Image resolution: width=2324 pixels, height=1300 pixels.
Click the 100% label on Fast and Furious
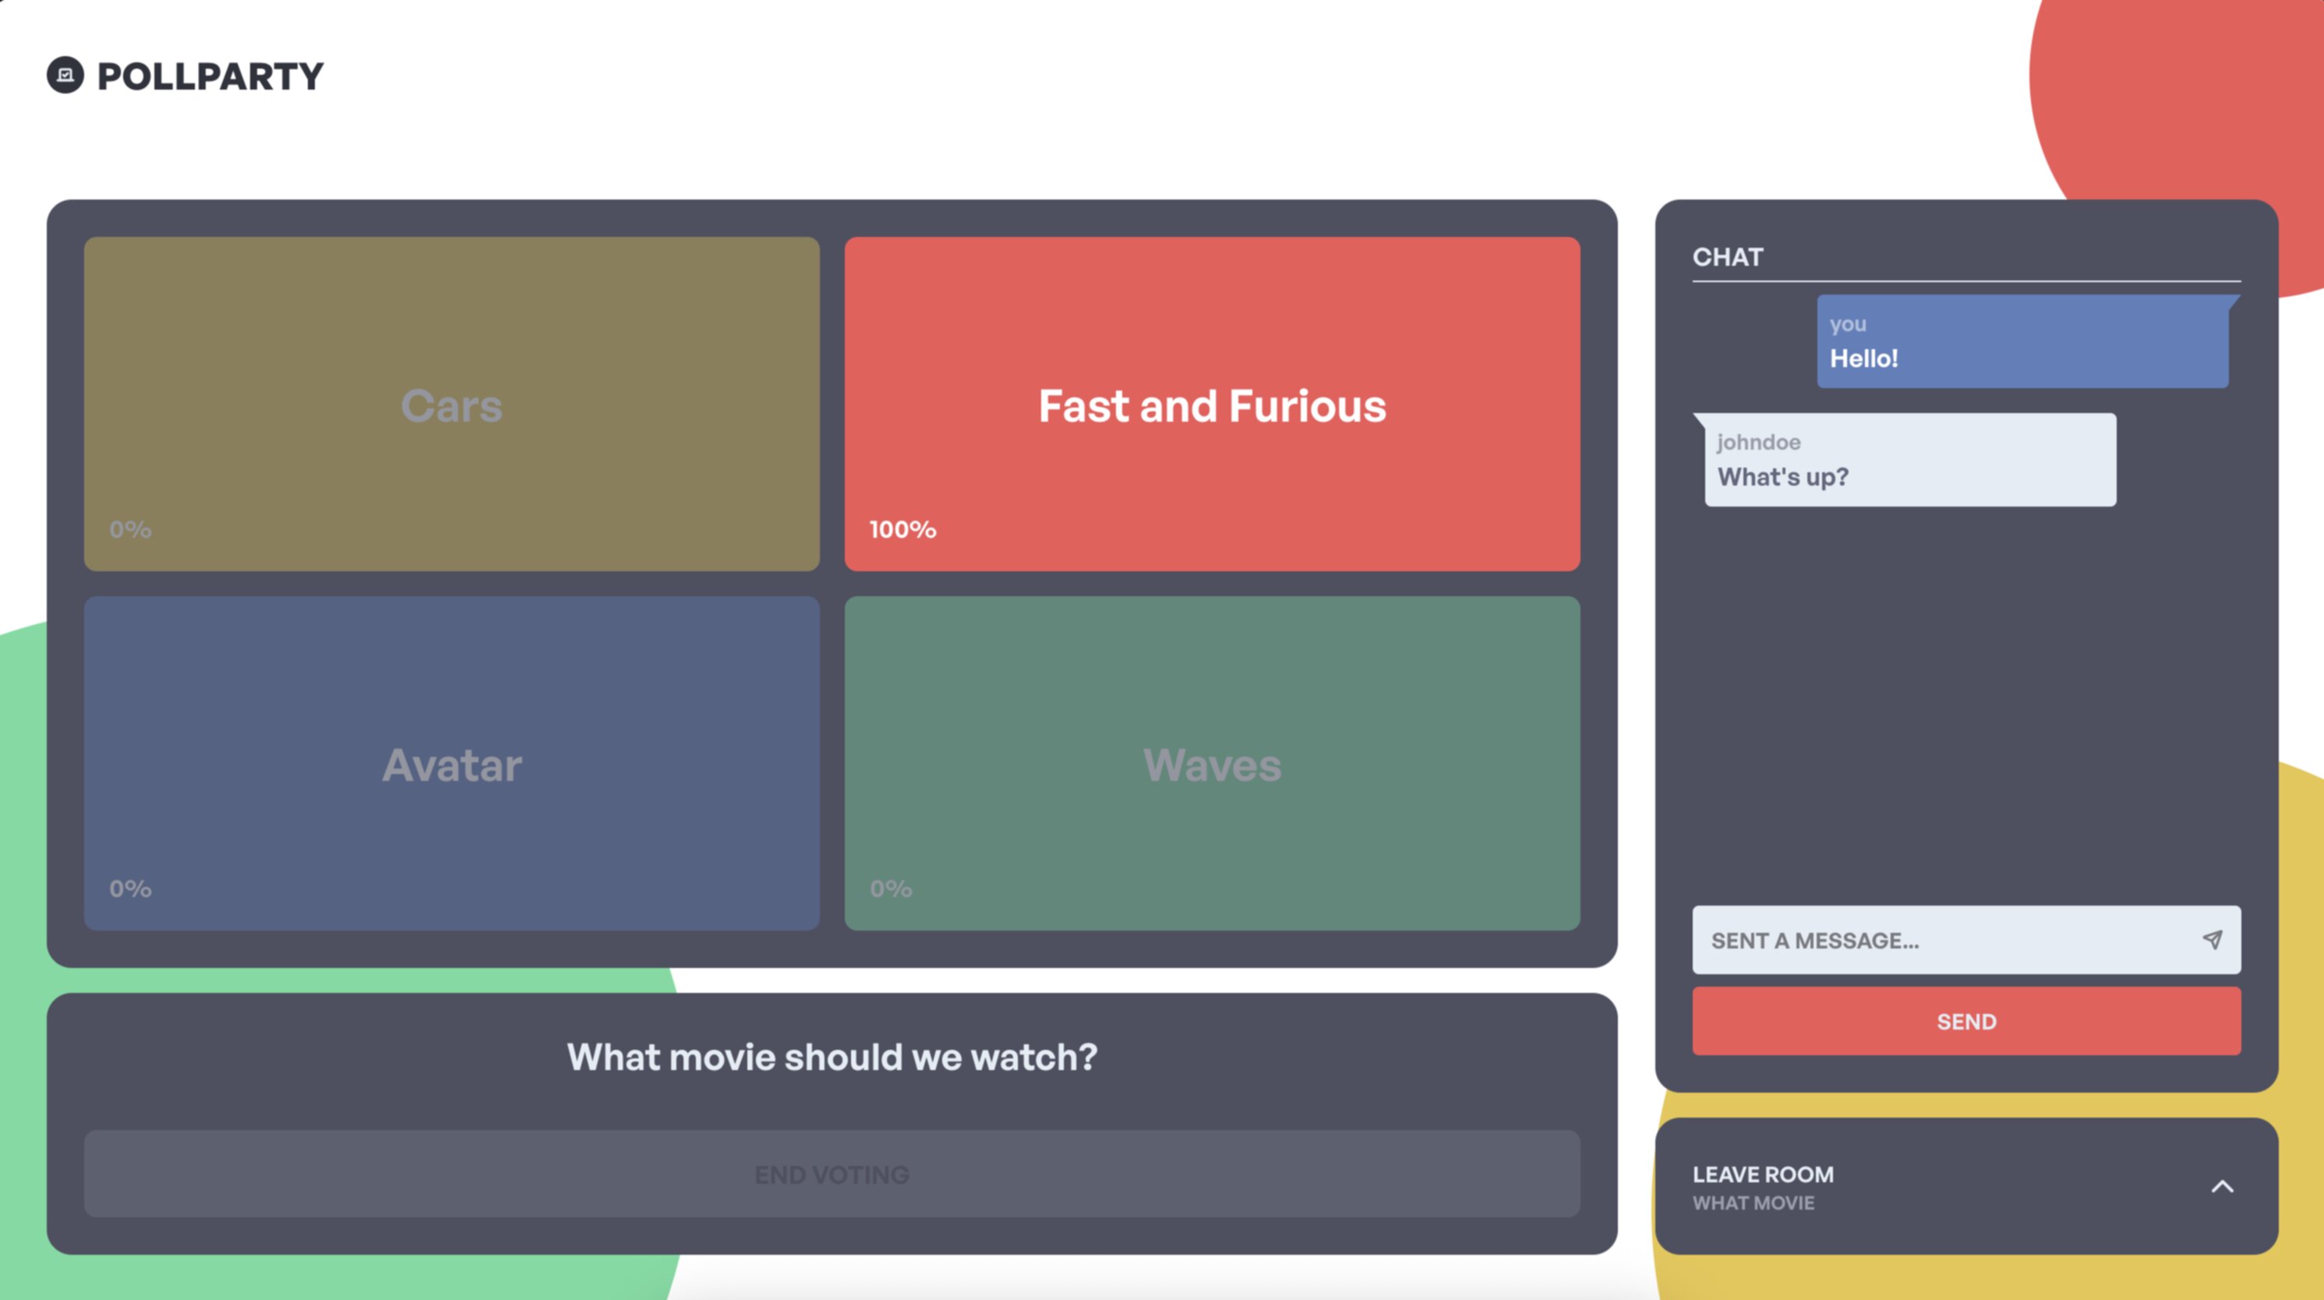902,529
